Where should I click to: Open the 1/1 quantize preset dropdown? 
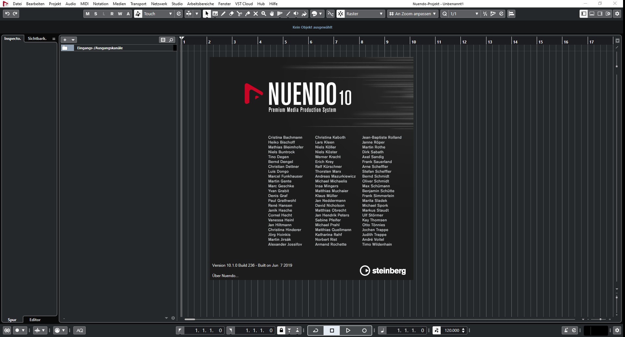tap(464, 14)
